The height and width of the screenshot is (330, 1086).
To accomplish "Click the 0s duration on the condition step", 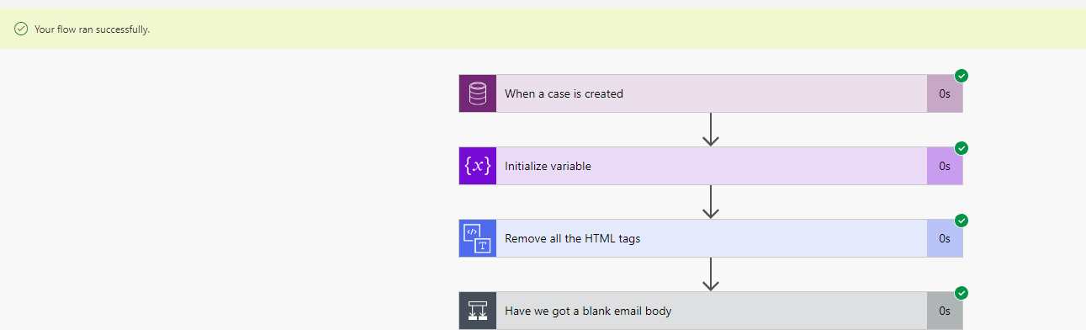I will [x=945, y=311].
